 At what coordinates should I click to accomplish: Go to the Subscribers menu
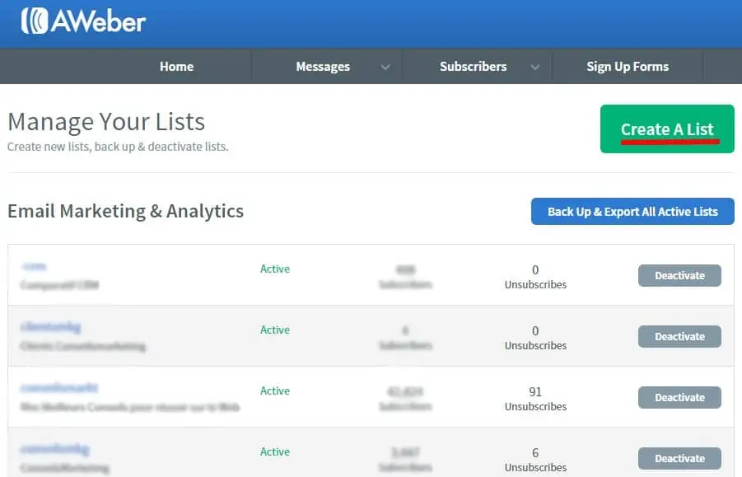474,66
